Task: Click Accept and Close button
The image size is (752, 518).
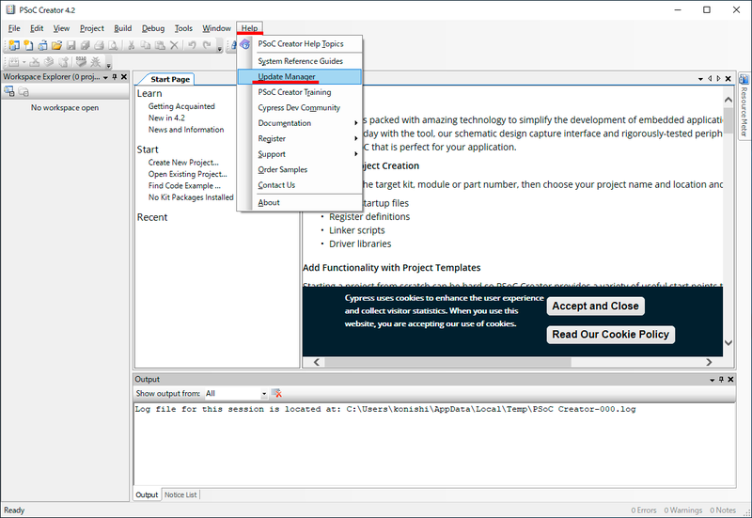Action: tap(595, 306)
